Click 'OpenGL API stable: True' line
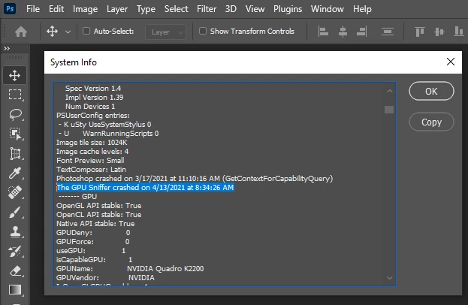The height and width of the screenshot is (305, 468). (99, 206)
